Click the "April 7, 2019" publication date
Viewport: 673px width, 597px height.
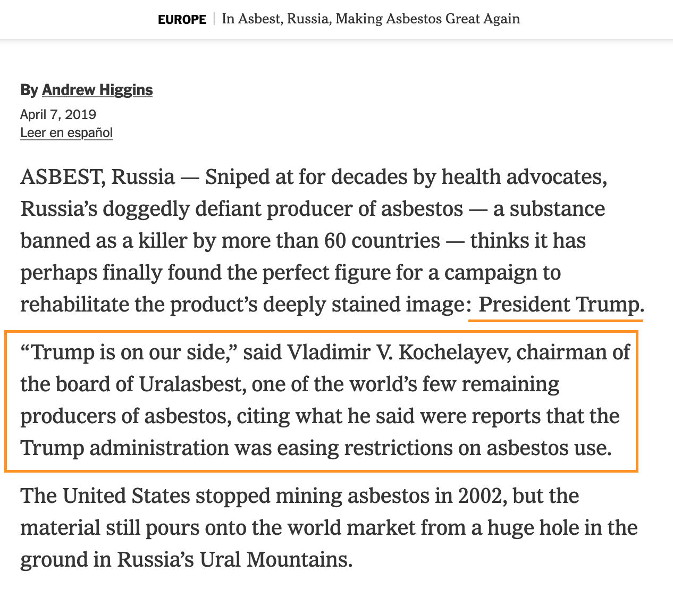[x=58, y=114]
